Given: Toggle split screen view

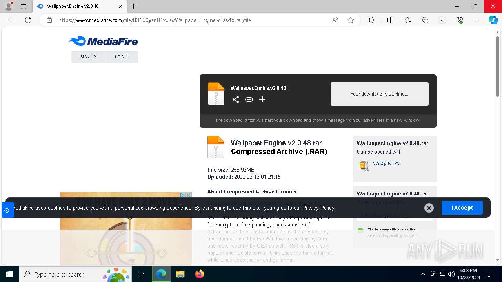Looking at the screenshot, I should tap(390, 20).
